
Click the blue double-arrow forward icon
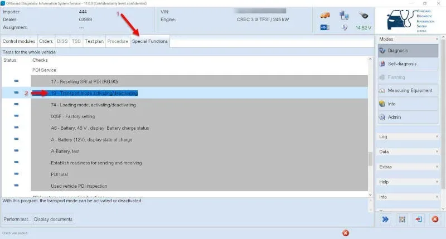coord(385,219)
